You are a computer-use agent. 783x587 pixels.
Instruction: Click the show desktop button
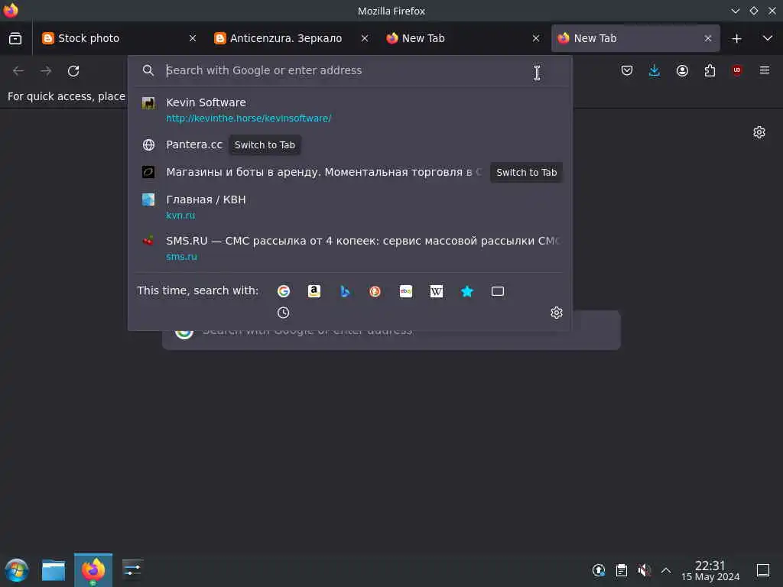763,570
